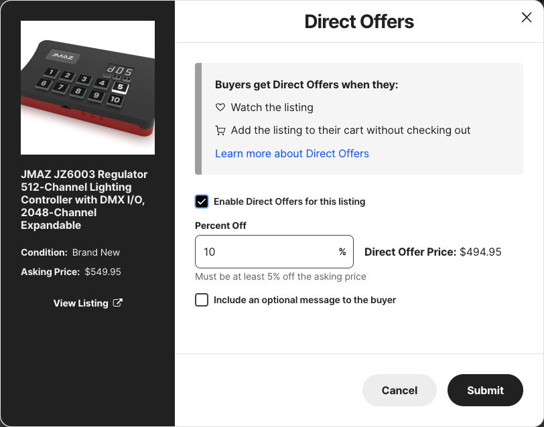Click the Condition Brand New text

[x=70, y=252]
